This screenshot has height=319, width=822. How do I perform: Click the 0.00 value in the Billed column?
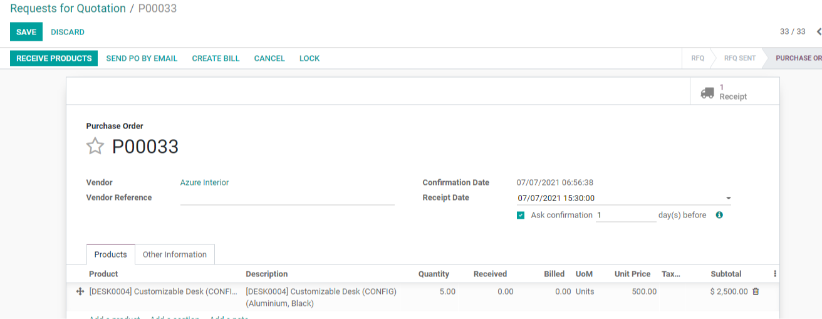pyautogui.click(x=563, y=291)
